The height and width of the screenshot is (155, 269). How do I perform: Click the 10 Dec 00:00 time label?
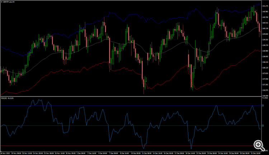click(x=136, y=153)
